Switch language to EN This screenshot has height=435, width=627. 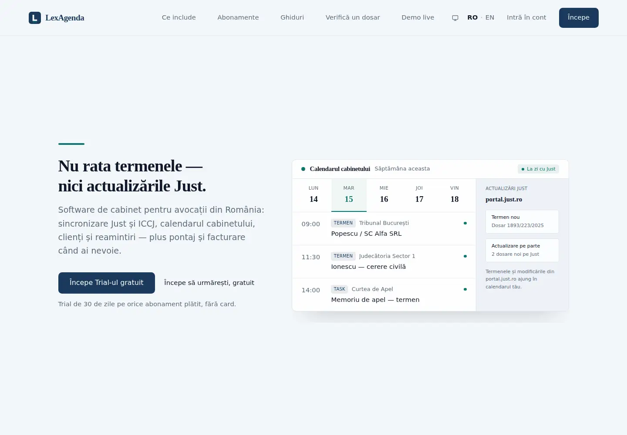490,17
